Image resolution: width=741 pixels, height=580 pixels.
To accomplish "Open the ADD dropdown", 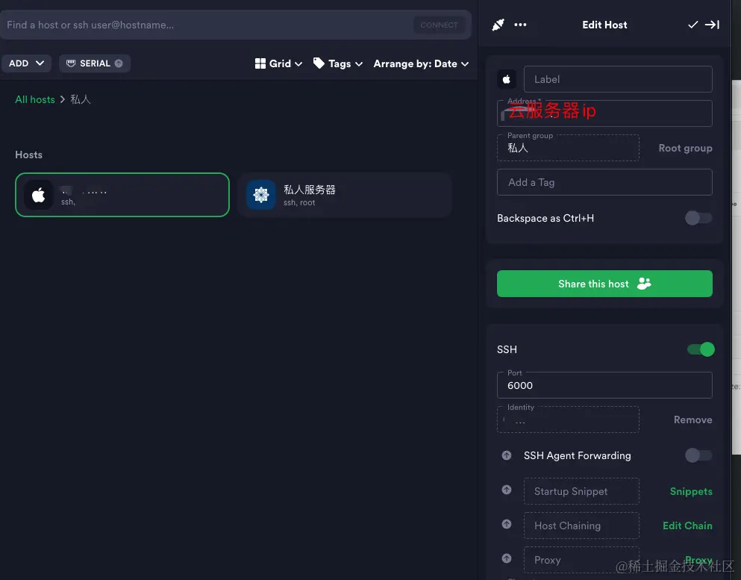I will pyautogui.click(x=26, y=63).
